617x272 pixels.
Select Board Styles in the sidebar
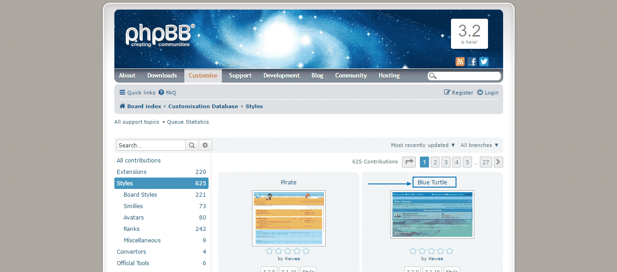[140, 194]
